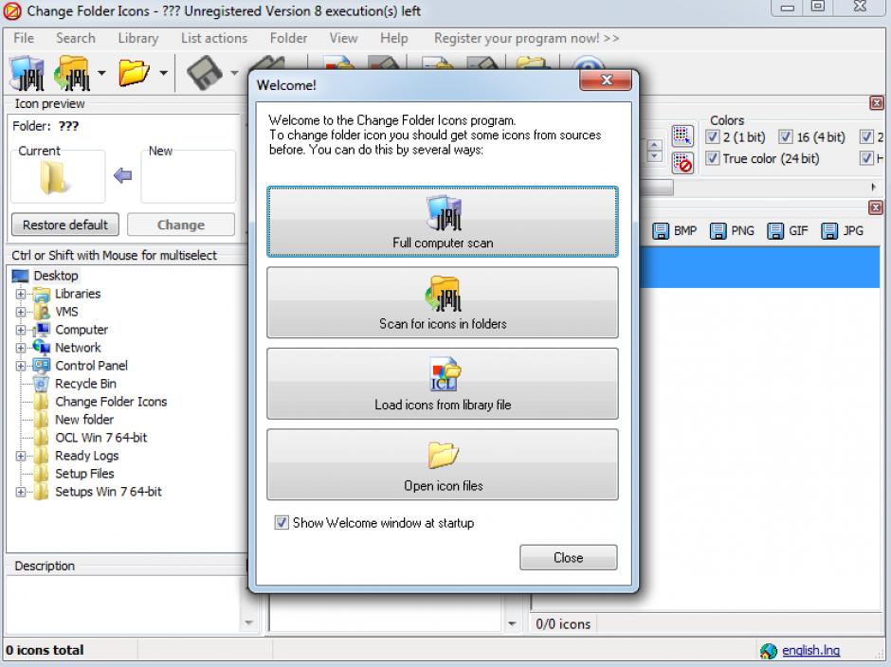Click the purple apply arrow icon
The image size is (891, 667).
tap(122, 175)
